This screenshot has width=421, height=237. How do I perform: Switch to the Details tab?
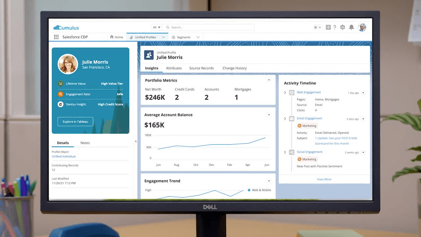tap(63, 143)
